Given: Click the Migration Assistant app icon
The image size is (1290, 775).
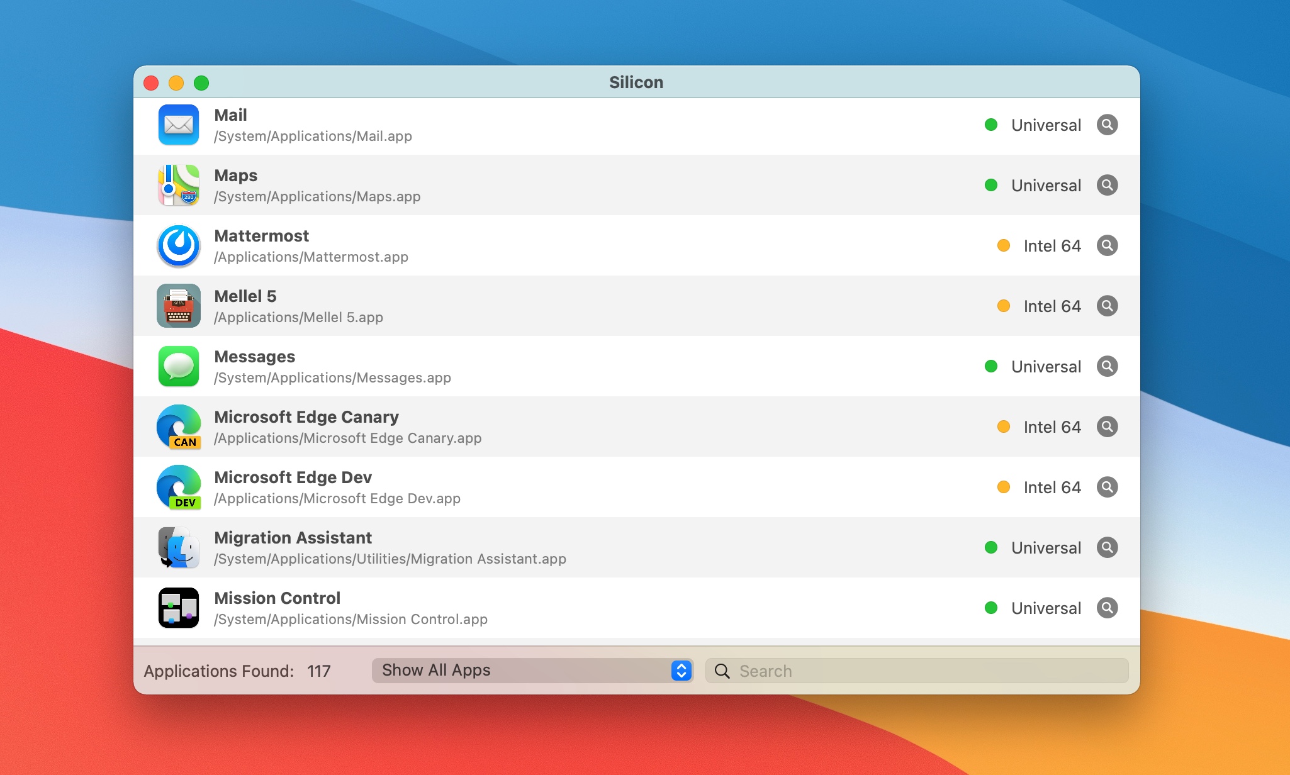Looking at the screenshot, I should 179,547.
